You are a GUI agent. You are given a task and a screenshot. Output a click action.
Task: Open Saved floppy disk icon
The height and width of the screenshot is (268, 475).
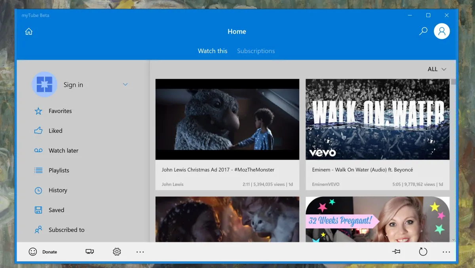[38, 210]
